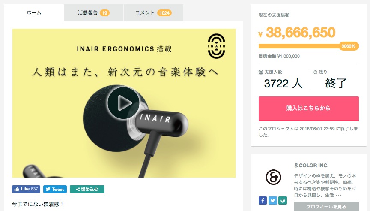
Task: Open &COLOR INC. Facebook page icon
Action: 263,200
